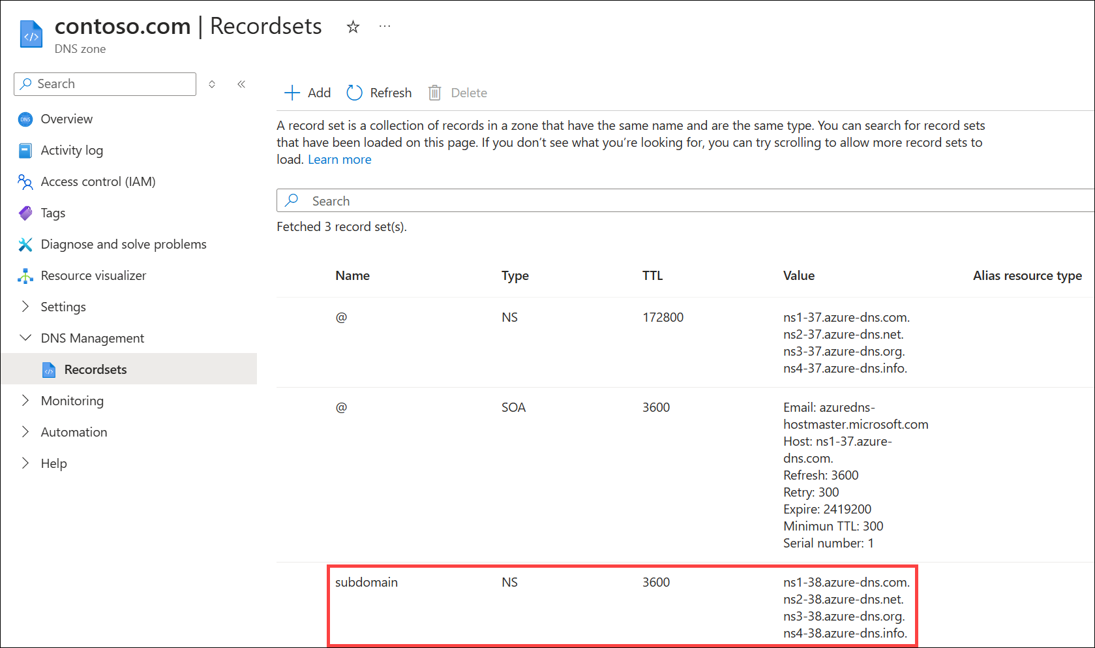The height and width of the screenshot is (648, 1095).
Task: Collapse the sidebar with double chevron
Action: 241,84
